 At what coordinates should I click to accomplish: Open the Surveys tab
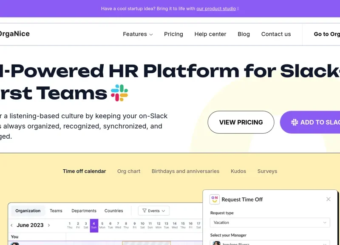click(267, 171)
